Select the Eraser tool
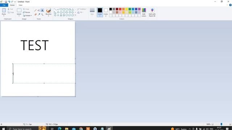232x130 pixels. tap(36, 14)
